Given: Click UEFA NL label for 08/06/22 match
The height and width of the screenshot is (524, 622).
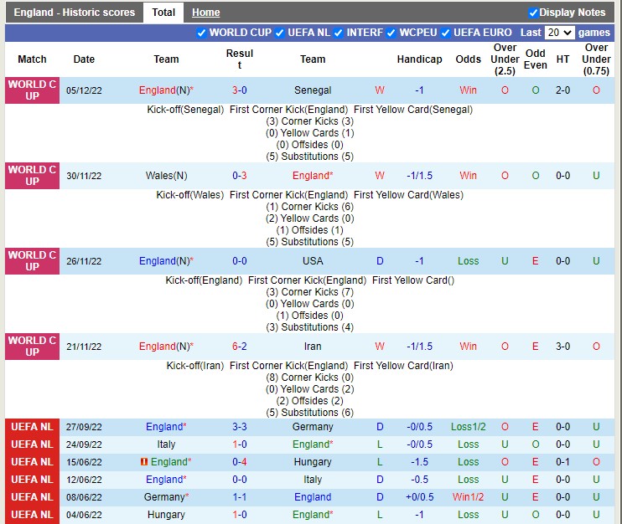Looking at the screenshot, I should tap(32, 497).
